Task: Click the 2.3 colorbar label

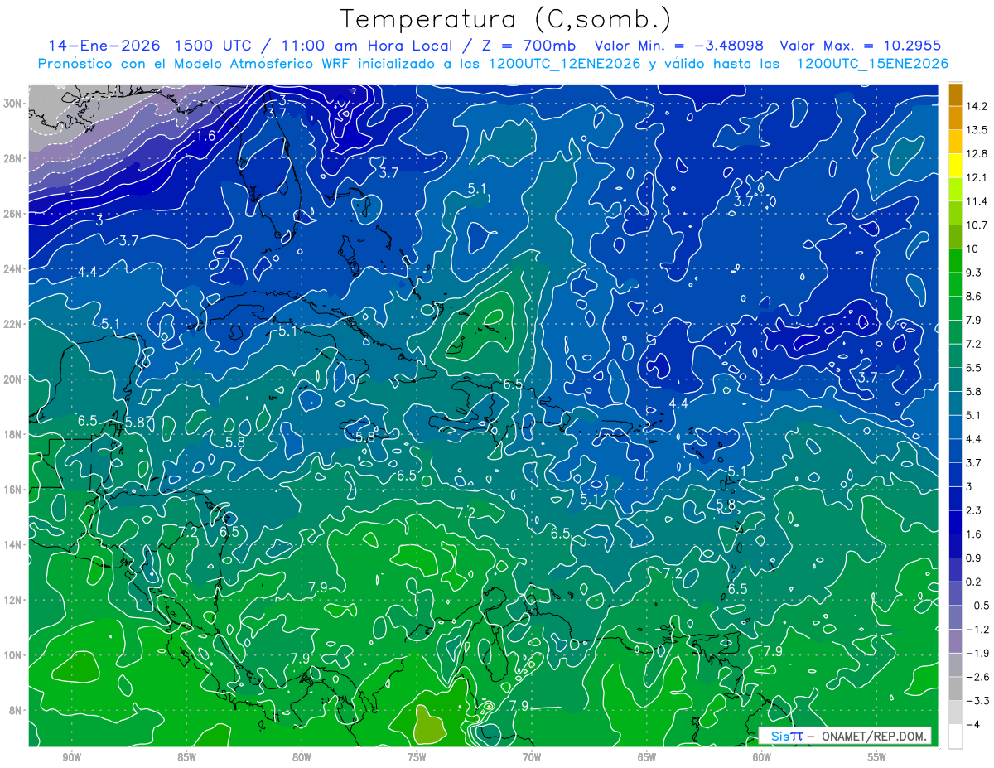Action: (x=973, y=510)
